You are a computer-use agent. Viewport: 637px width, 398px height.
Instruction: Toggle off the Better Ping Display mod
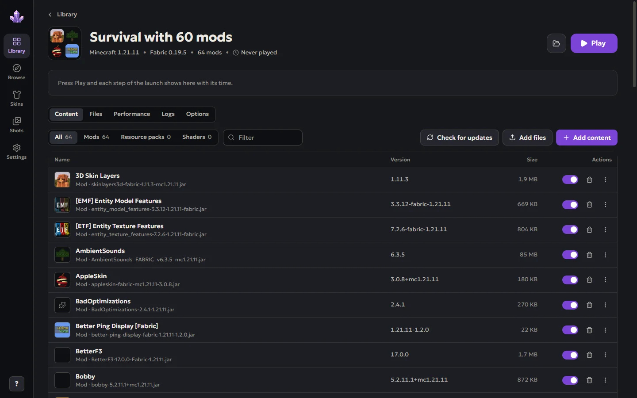[570, 330]
